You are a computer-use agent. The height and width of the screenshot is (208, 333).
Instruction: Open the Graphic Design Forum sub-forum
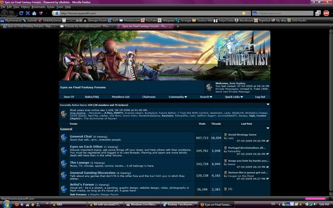pos(104,194)
